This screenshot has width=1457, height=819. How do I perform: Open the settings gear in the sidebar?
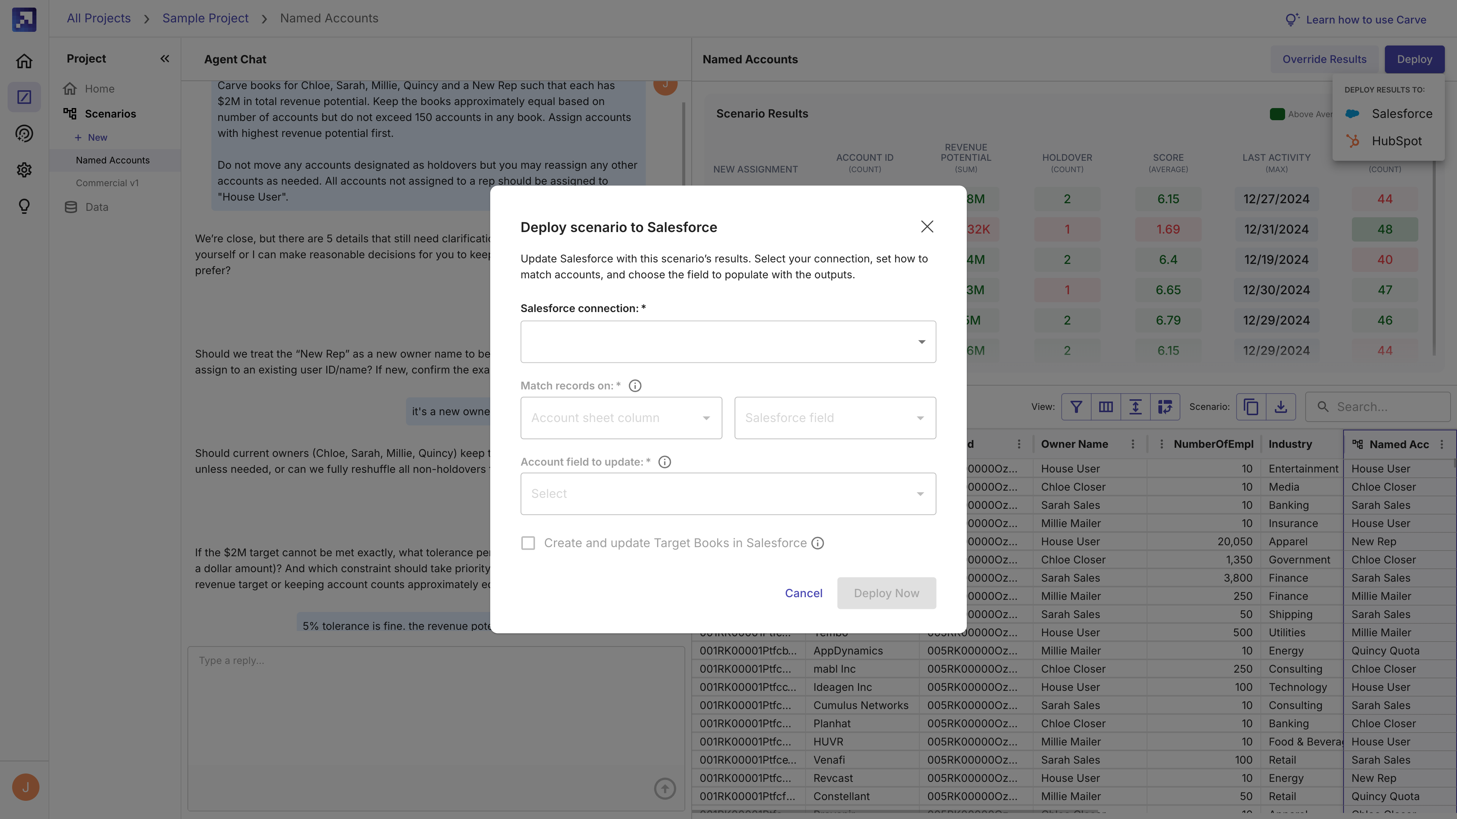pos(24,169)
